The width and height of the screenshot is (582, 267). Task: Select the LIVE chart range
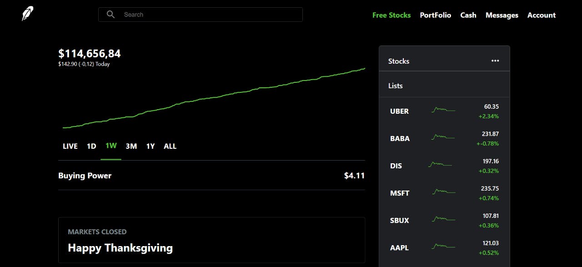tap(70, 146)
